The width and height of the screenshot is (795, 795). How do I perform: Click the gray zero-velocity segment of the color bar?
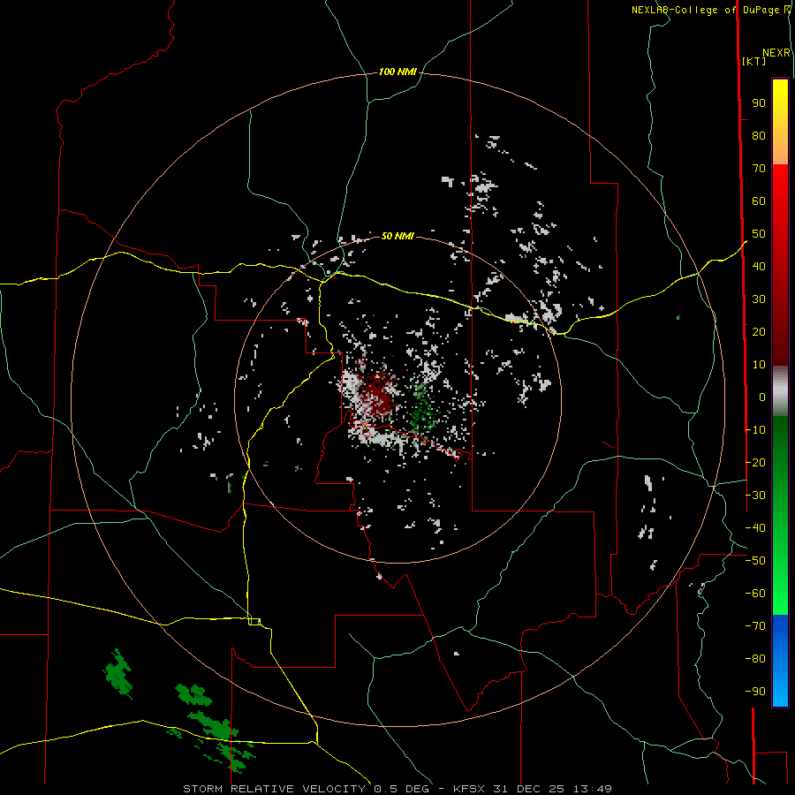tap(780, 391)
